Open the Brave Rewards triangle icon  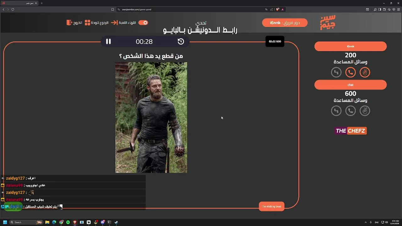282,9
